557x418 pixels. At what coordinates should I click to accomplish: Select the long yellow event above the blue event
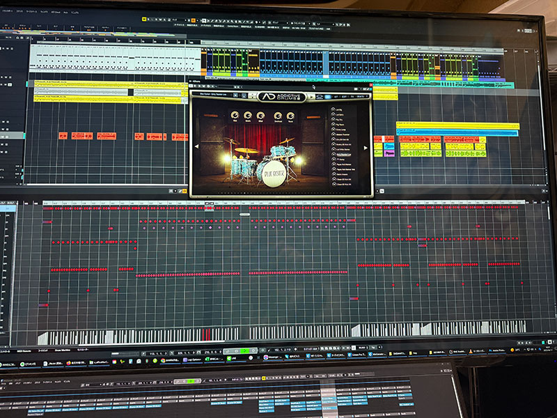[x=458, y=125]
